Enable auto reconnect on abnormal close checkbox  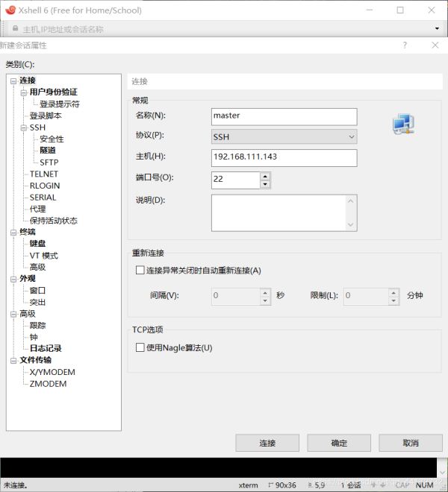(140, 271)
